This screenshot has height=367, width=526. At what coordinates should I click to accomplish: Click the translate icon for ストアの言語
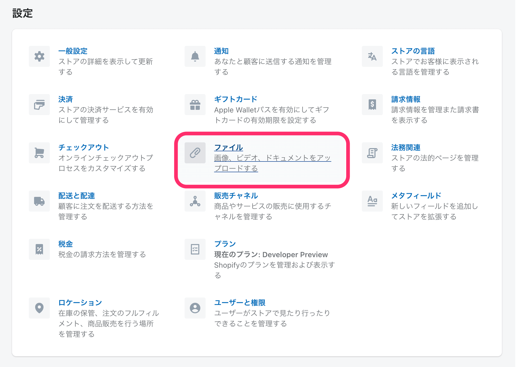(372, 56)
